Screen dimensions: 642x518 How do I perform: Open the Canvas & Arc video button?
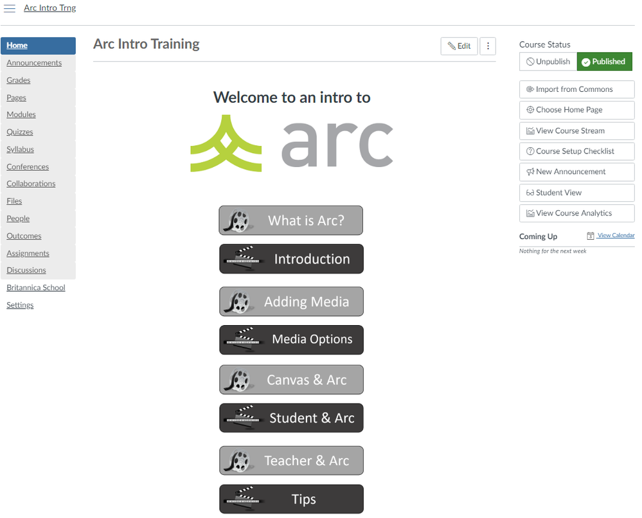click(x=291, y=380)
